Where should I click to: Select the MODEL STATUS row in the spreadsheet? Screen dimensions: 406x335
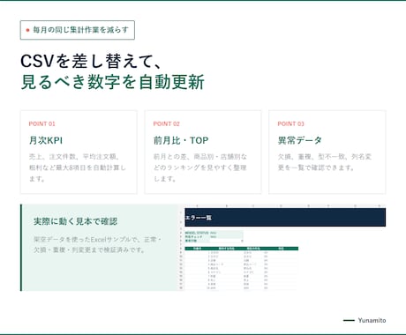pyautogui.click(x=214, y=233)
